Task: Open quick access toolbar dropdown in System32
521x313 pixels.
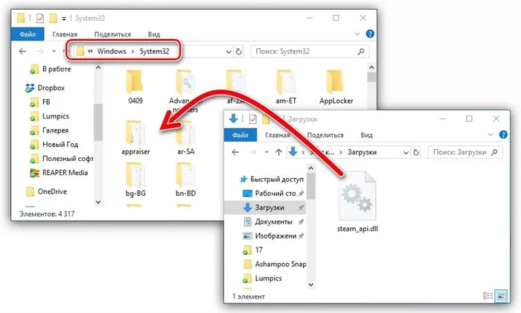Action: coord(64,19)
